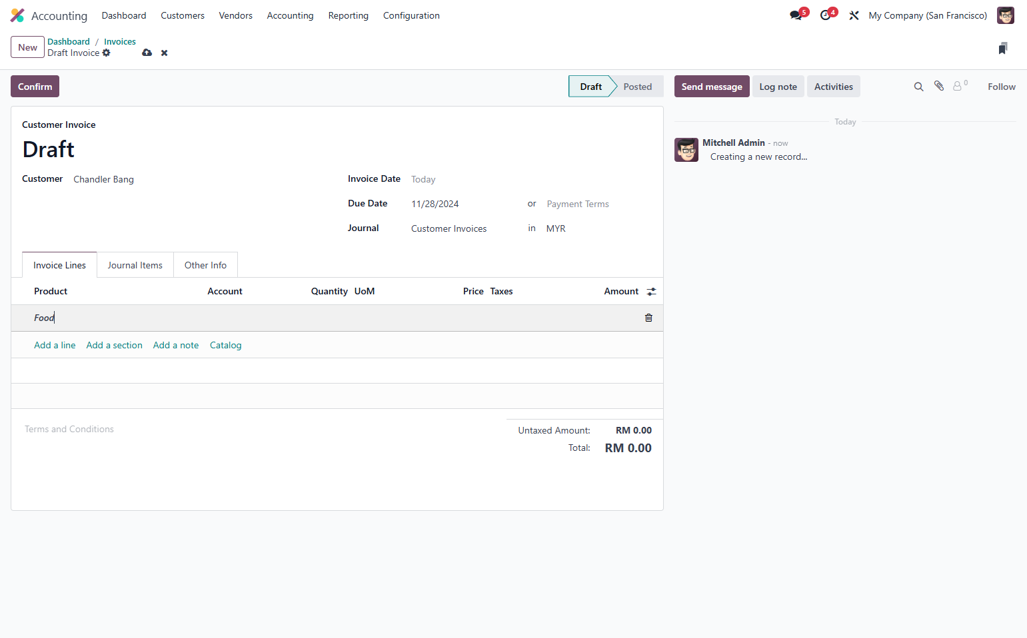Open the Configuration menu
The image size is (1027, 638).
click(411, 15)
